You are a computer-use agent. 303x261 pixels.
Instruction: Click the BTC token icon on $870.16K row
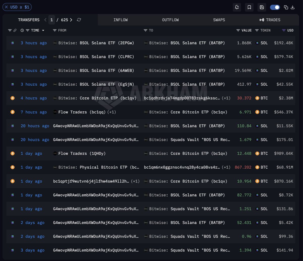click(x=257, y=181)
